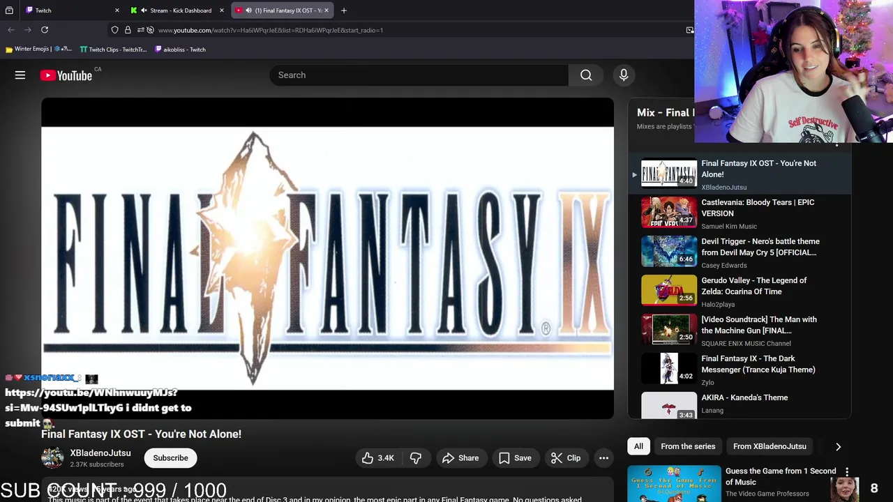The width and height of the screenshot is (893, 502).
Task: Play AKIRA - Kaneda's Theme
Action: (x=740, y=404)
